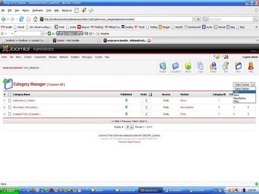Click Check for latest Version link
The image size is (259, 194).
click(129, 142)
